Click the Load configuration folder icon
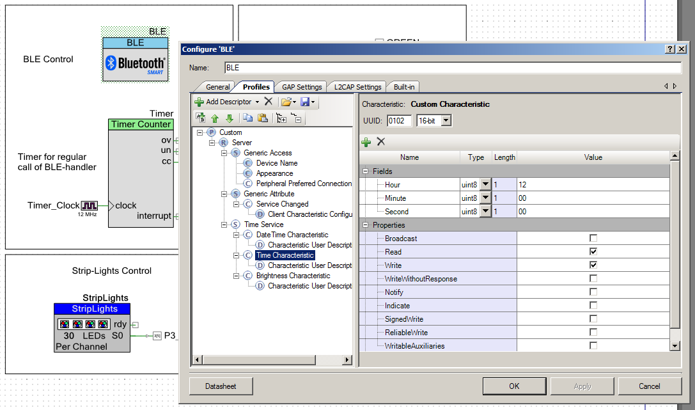This screenshot has height=410, width=695. (x=286, y=102)
